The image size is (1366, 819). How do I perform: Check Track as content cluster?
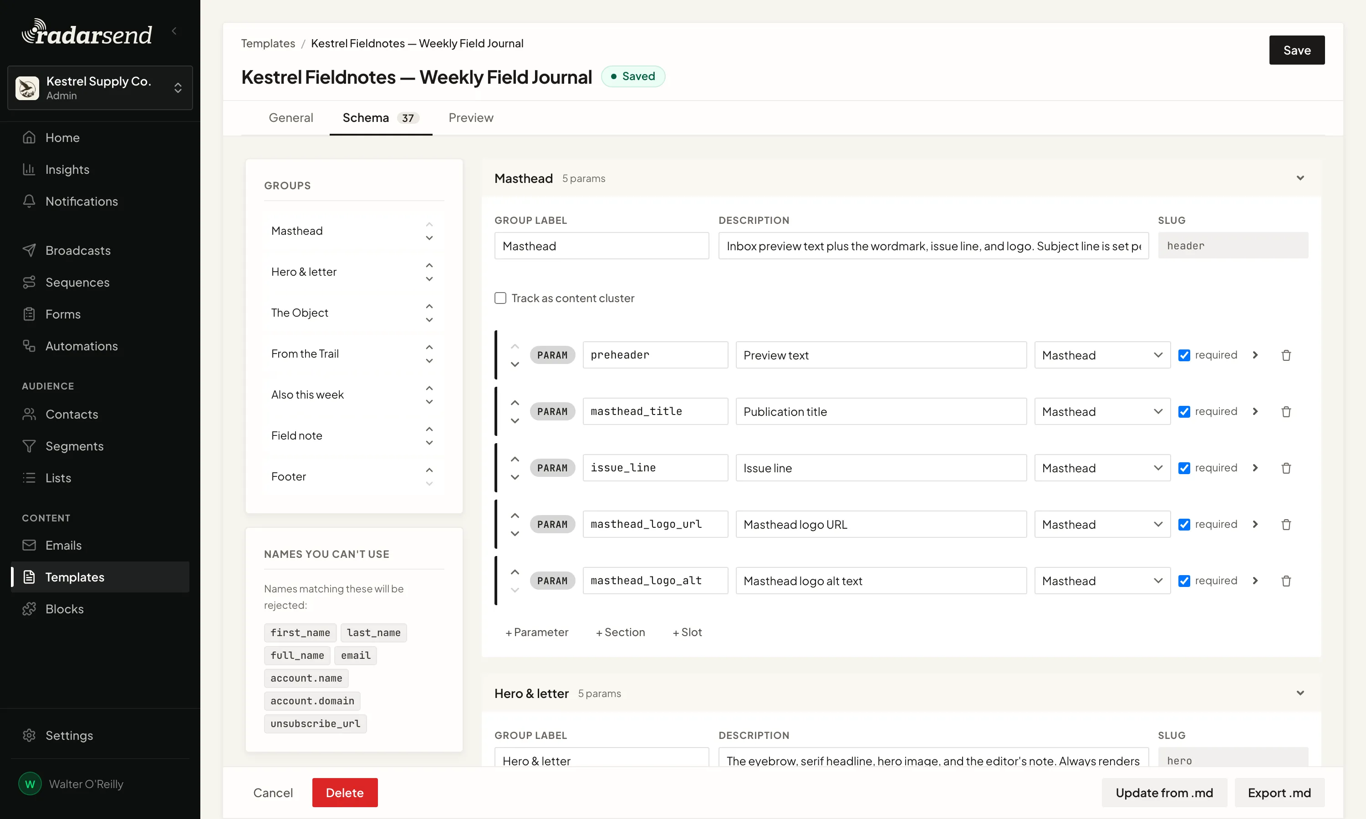pos(500,298)
